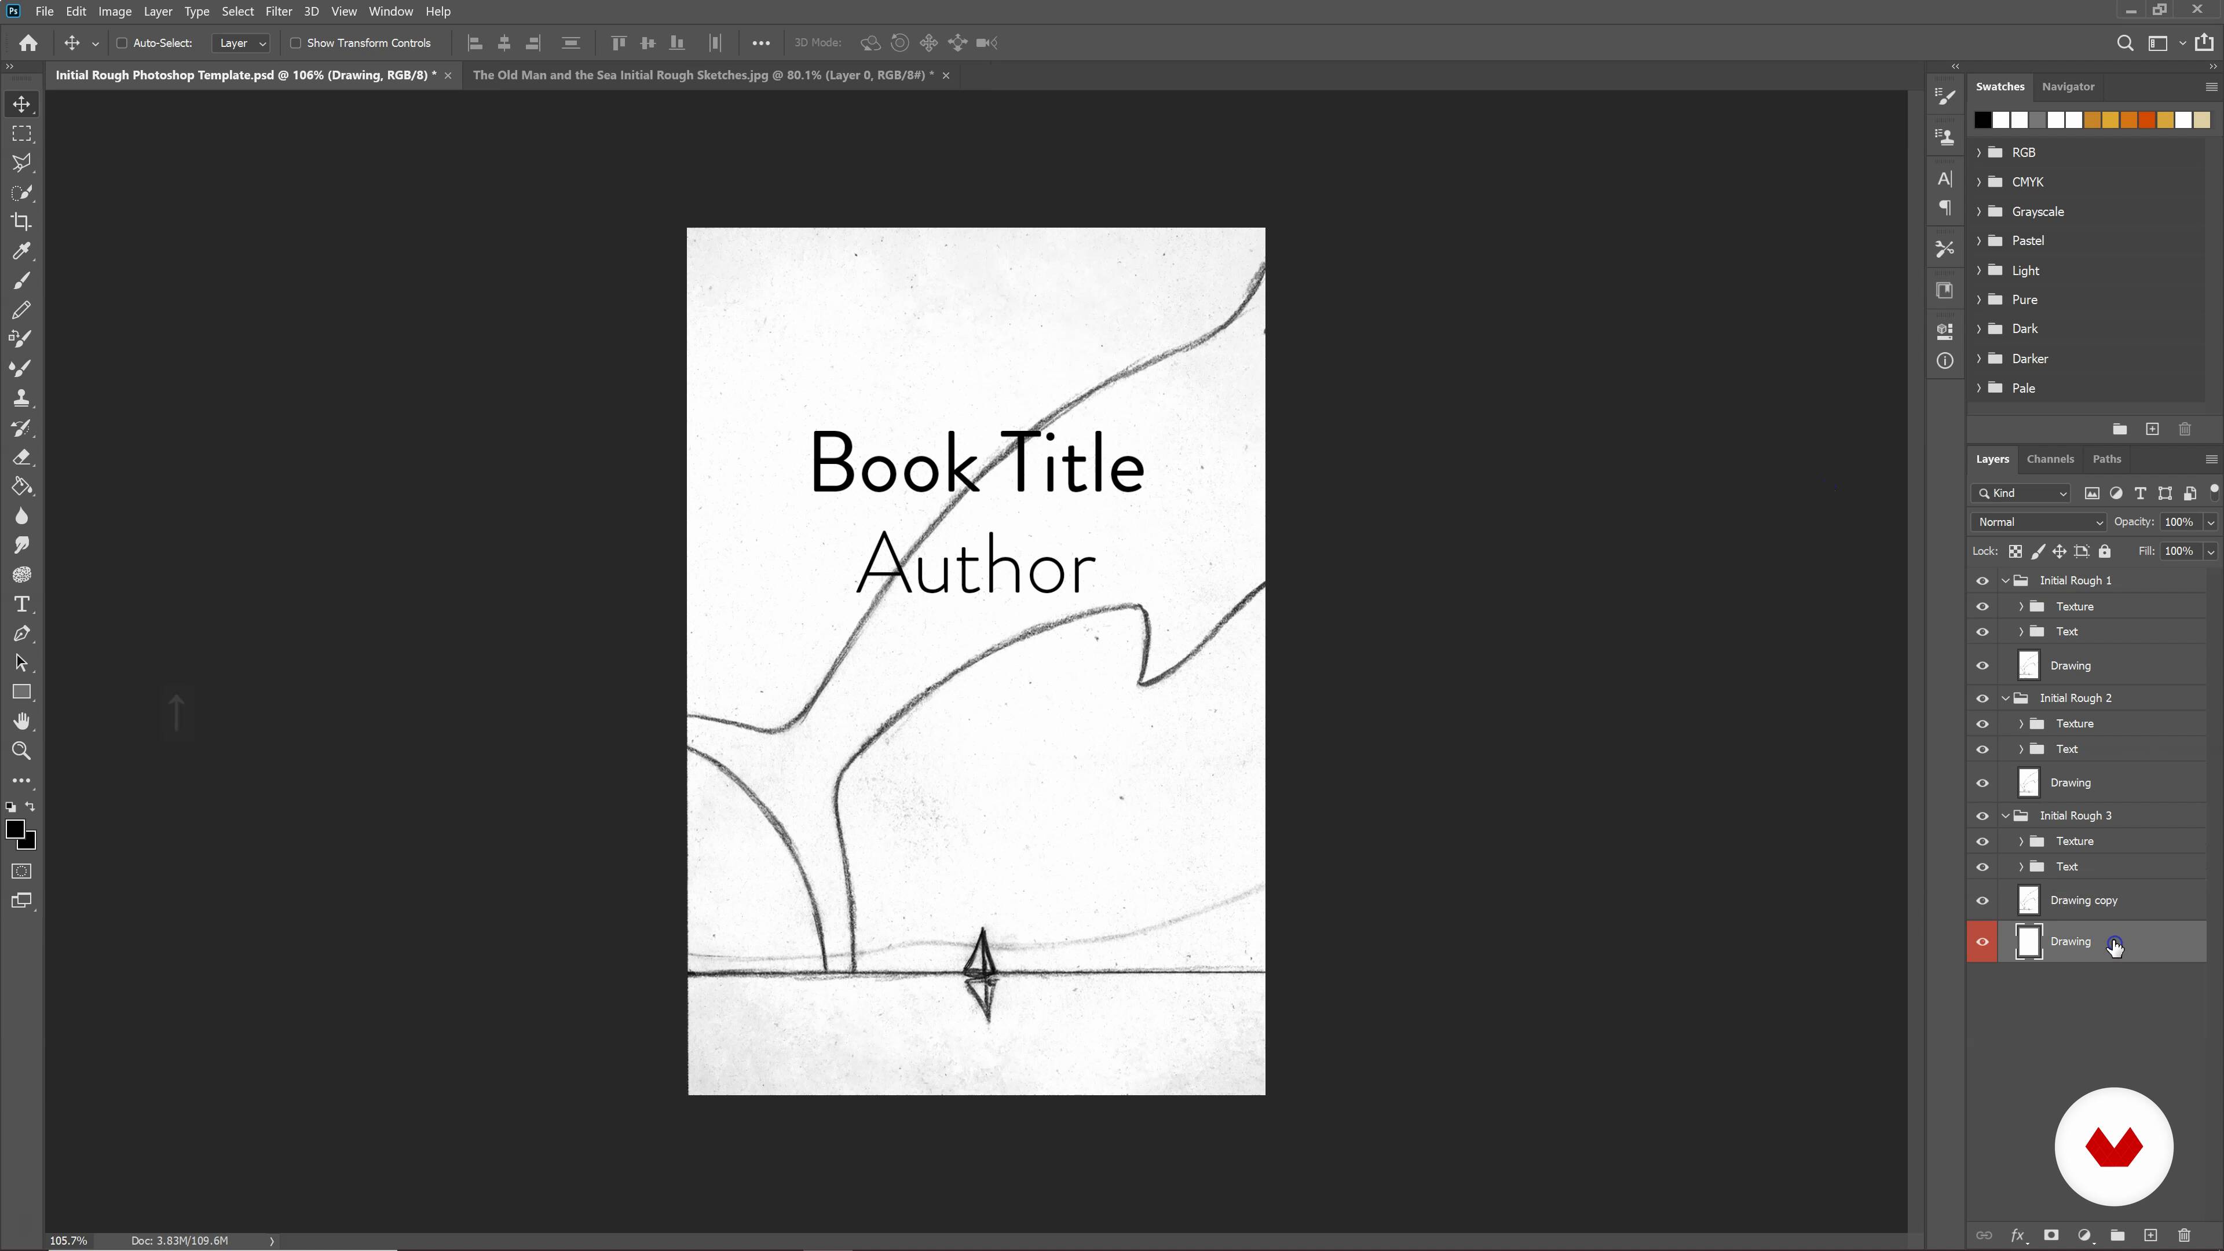
Task: Select the Pen tool
Action: (x=21, y=633)
